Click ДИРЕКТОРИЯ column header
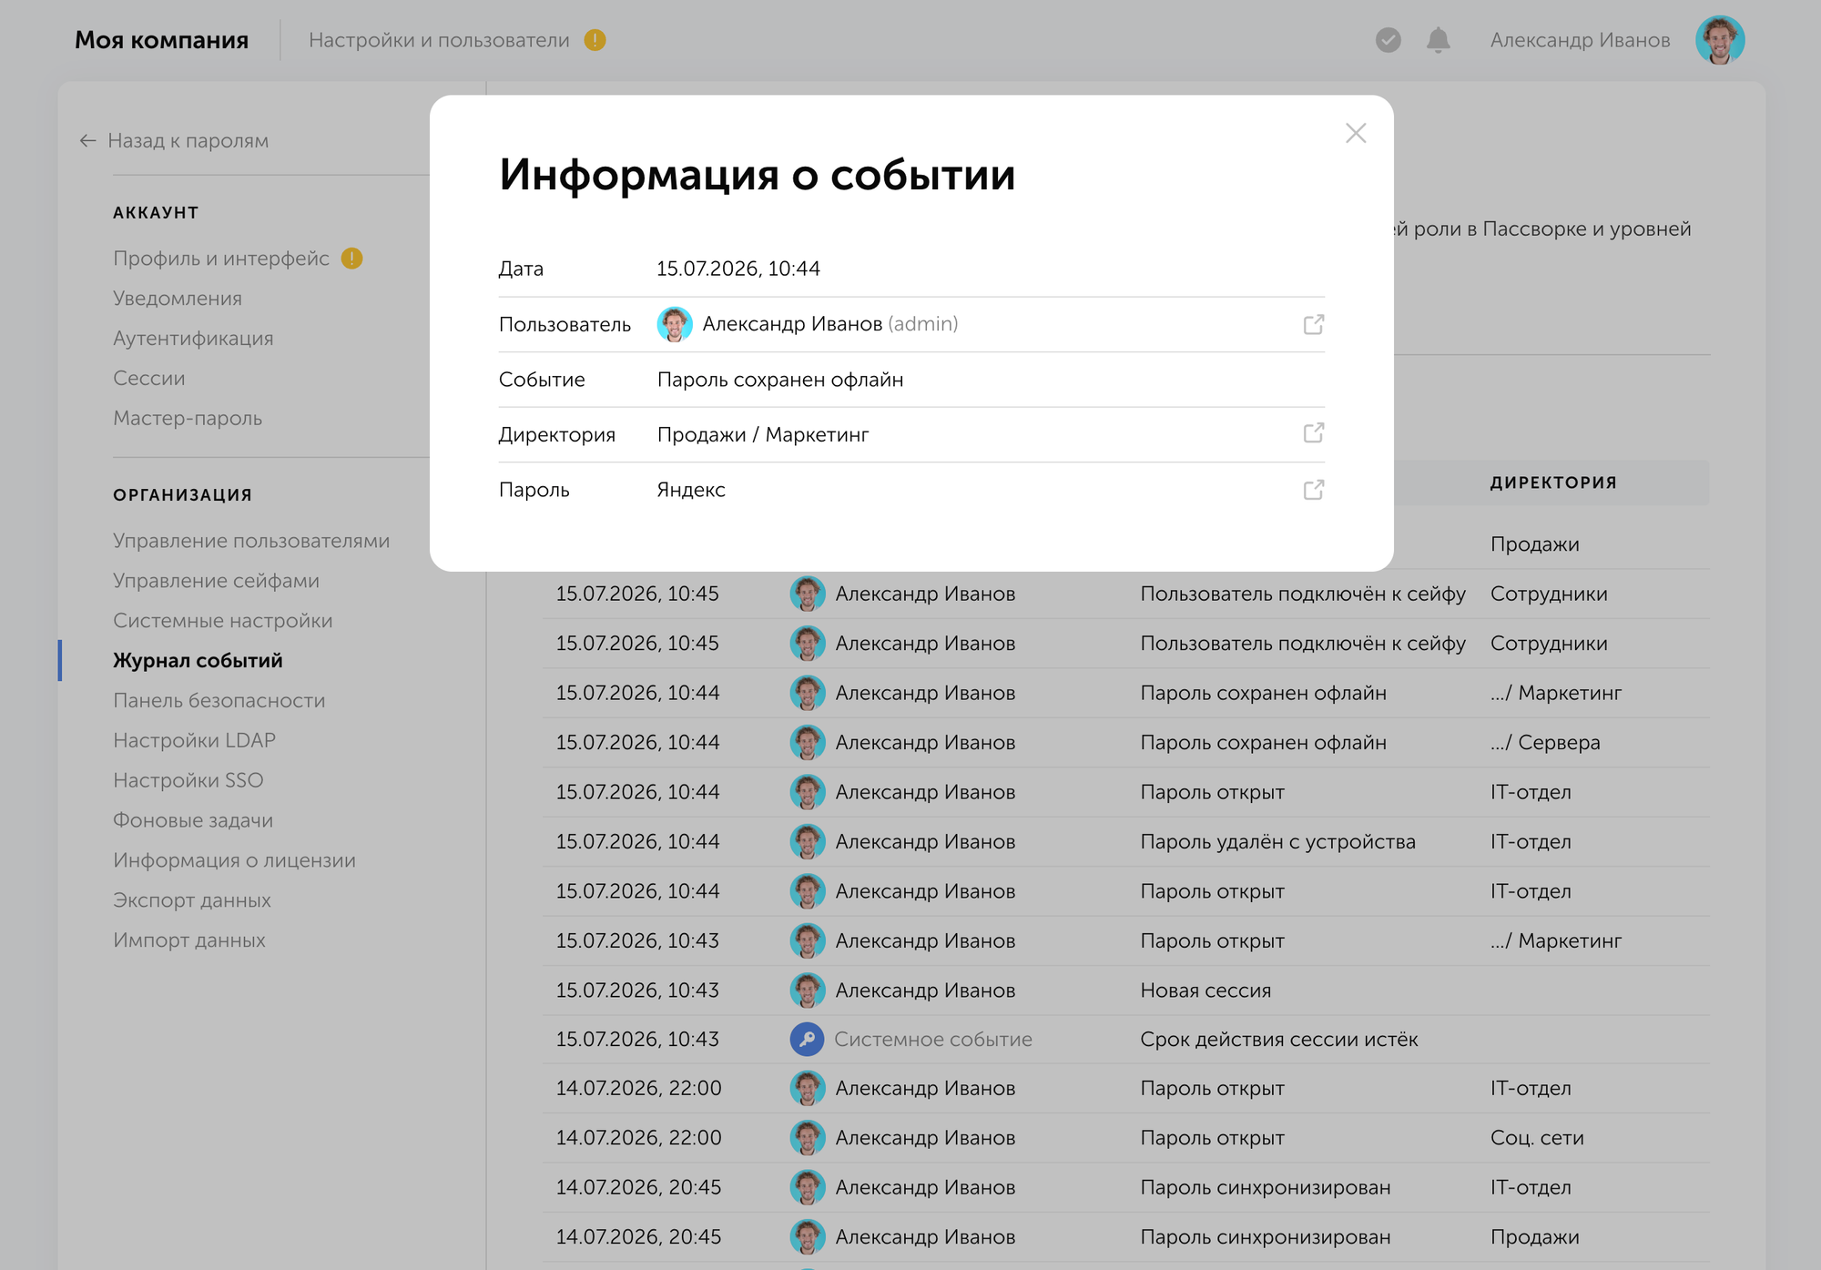The image size is (1821, 1270). tap(1553, 483)
